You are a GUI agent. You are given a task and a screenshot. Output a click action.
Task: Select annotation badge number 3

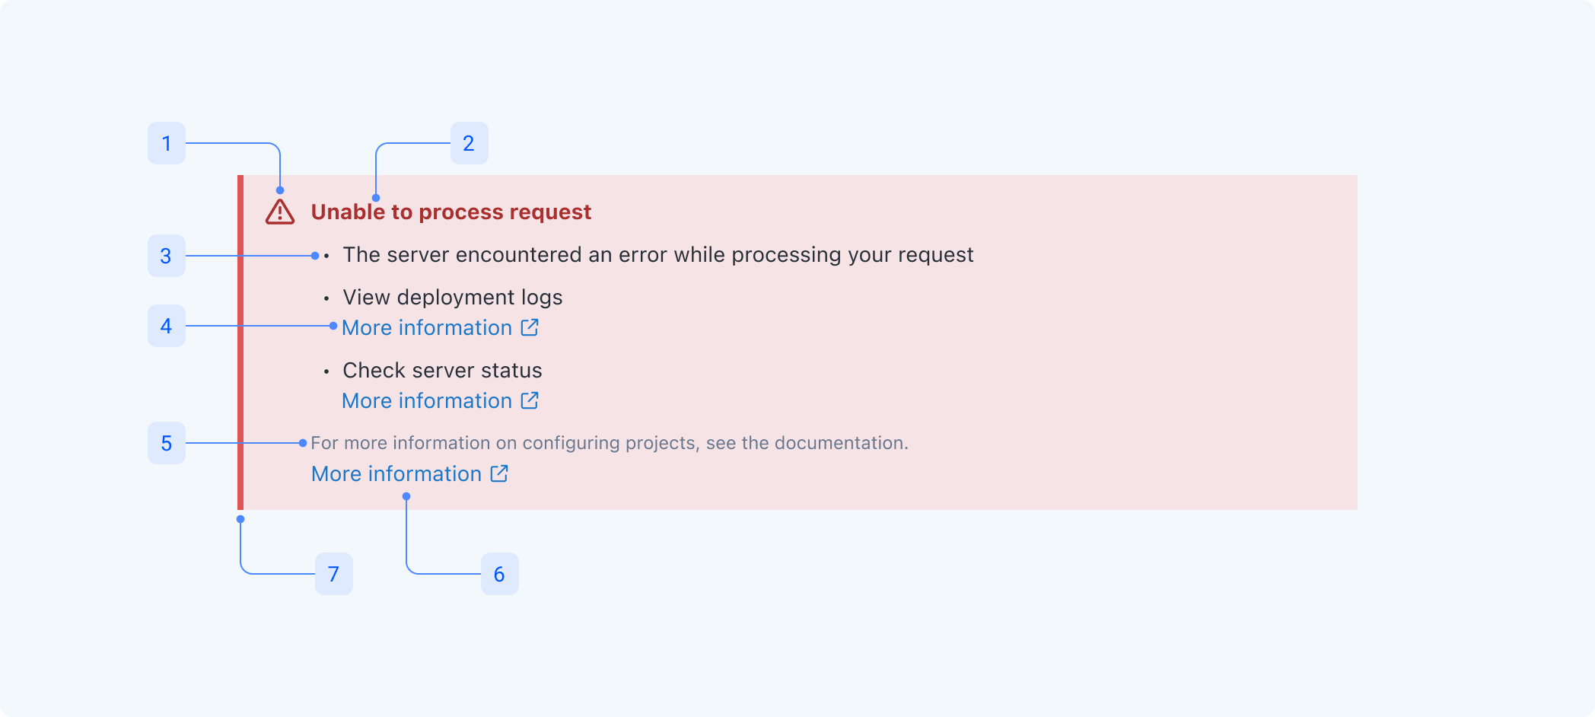[x=167, y=256]
